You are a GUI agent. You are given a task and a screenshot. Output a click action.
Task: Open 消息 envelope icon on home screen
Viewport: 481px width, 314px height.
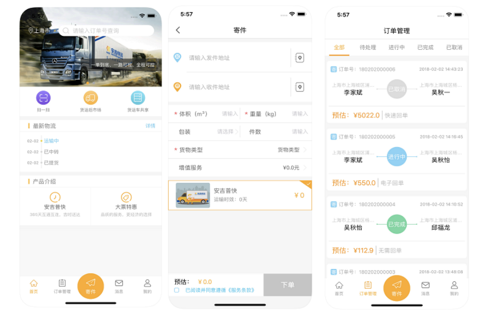click(x=119, y=283)
